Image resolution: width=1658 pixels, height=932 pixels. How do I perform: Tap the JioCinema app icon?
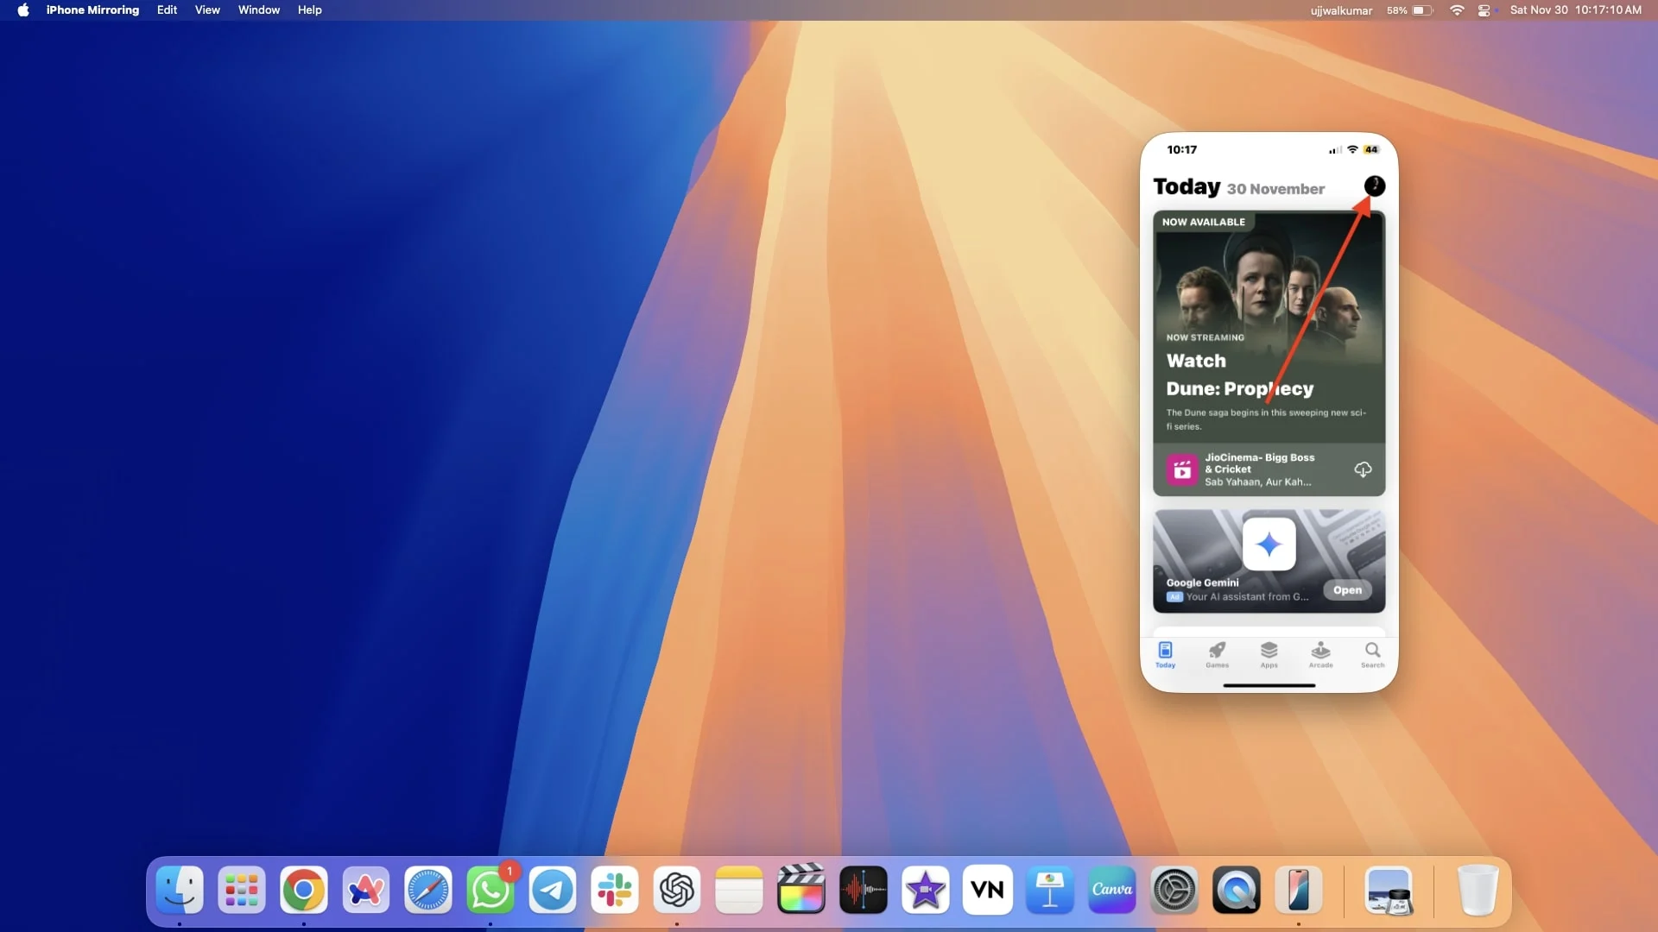click(1182, 470)
